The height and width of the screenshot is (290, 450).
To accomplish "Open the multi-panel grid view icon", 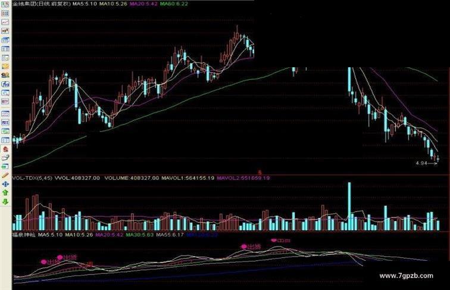I will pyautogui.click(x=5, y=13).
